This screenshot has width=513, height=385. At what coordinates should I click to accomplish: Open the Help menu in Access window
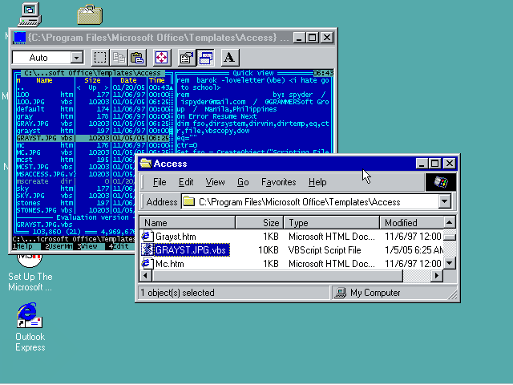(317, 182)
